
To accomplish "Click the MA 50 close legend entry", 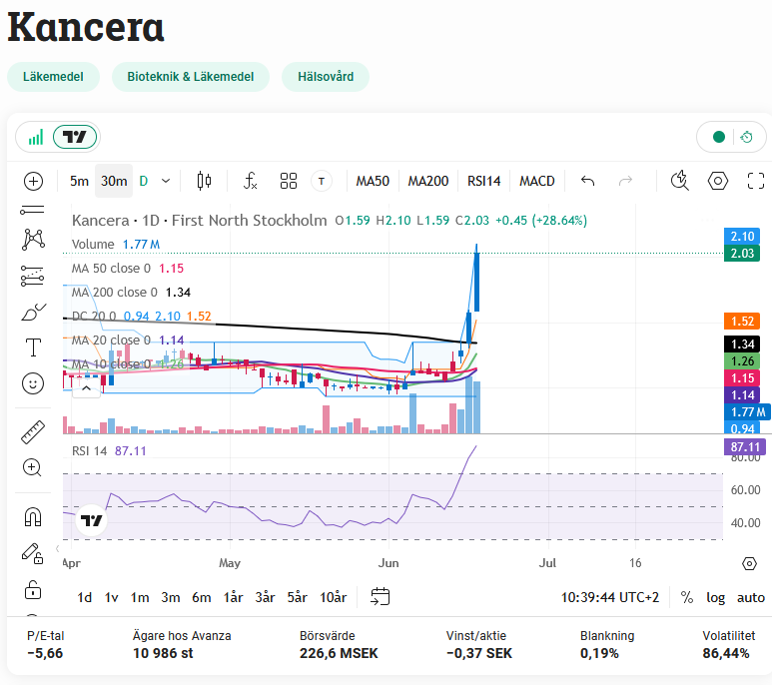I will coord(111,269).
